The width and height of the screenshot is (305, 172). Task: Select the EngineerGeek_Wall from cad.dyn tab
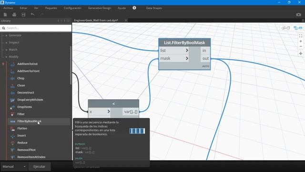click(96, 20)
